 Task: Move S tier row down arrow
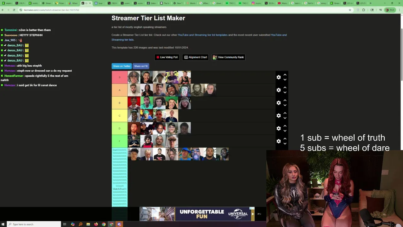[285, 79]
